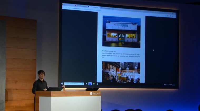Open the green Store icon on the taskbar
This screenshot has height=111, width=200.
tap(97, 84)
